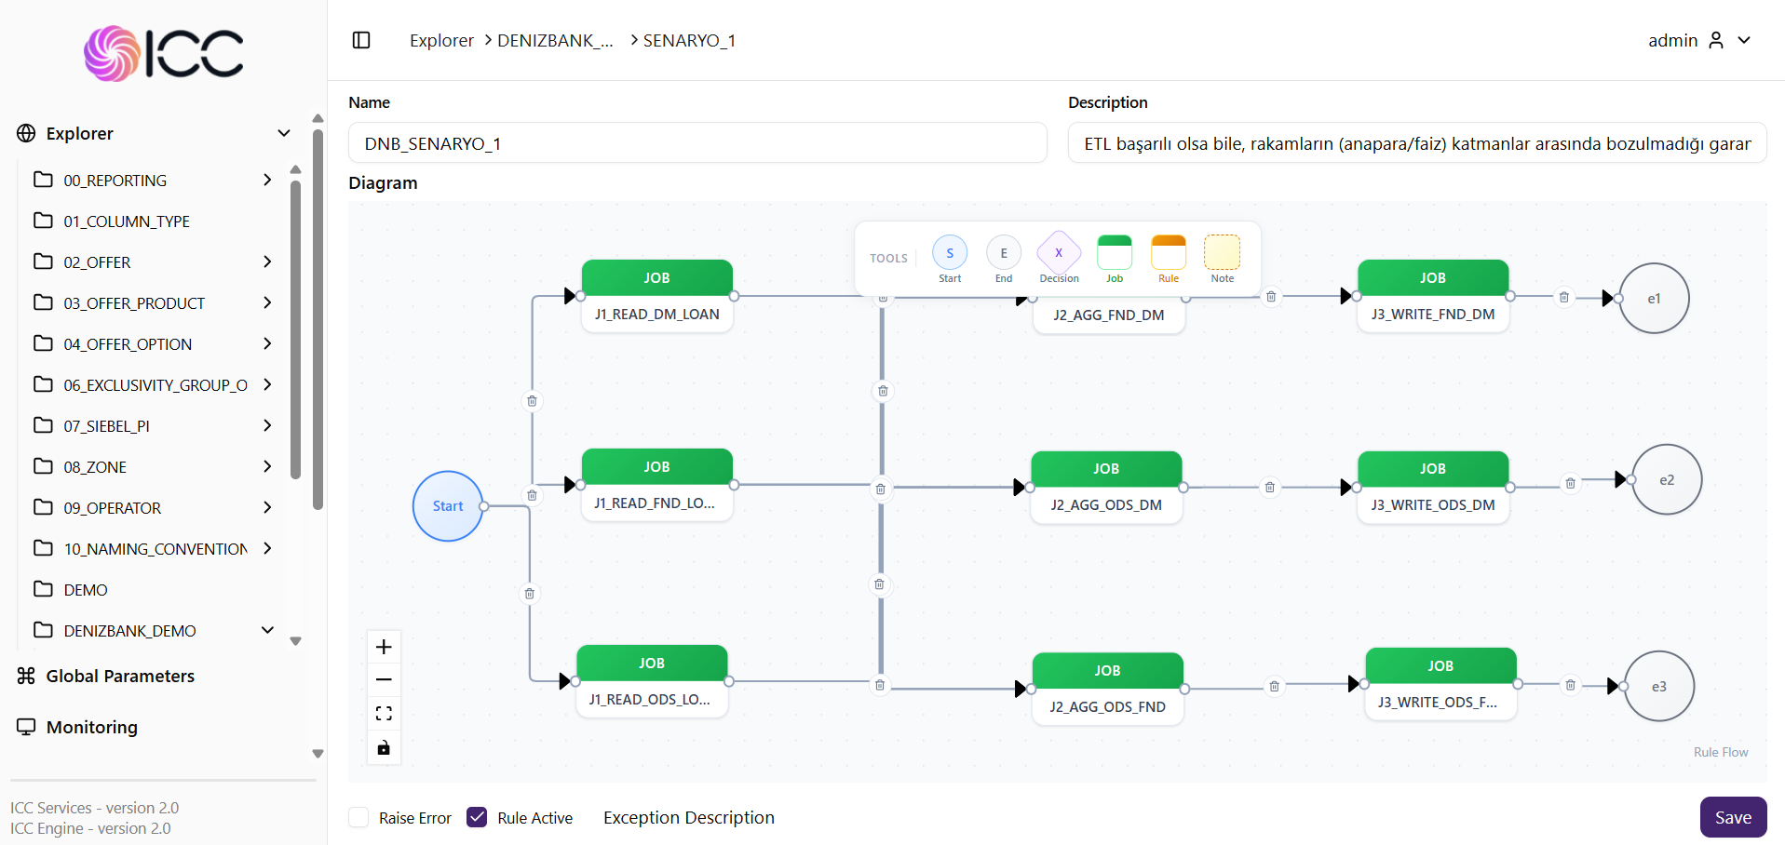Image resolution: width=1785 pixels, height=845 pixels.
Task: Enable the Raise Error checkbox
Action: (358, 817)
